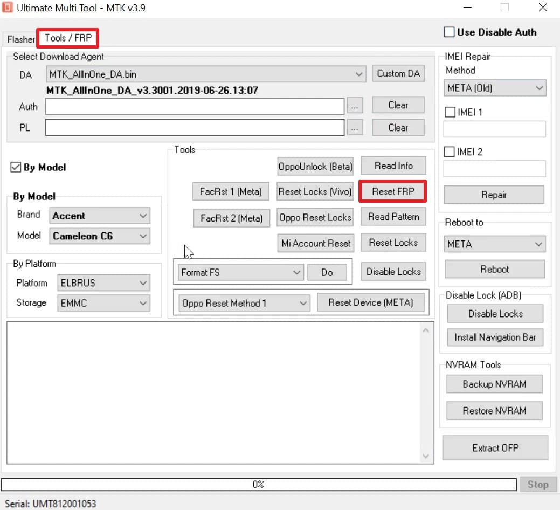Click Reset Device (META) button
This screenshot has height=510, width=560.
click(371, 302)
